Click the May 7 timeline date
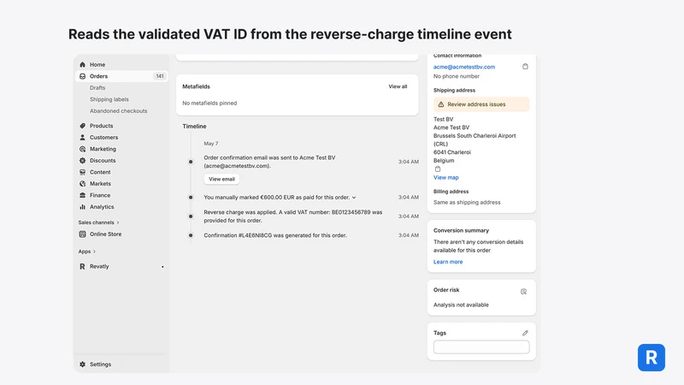This screenshot has width=684, height=385. pyautogui.click(x=211, y=144)
